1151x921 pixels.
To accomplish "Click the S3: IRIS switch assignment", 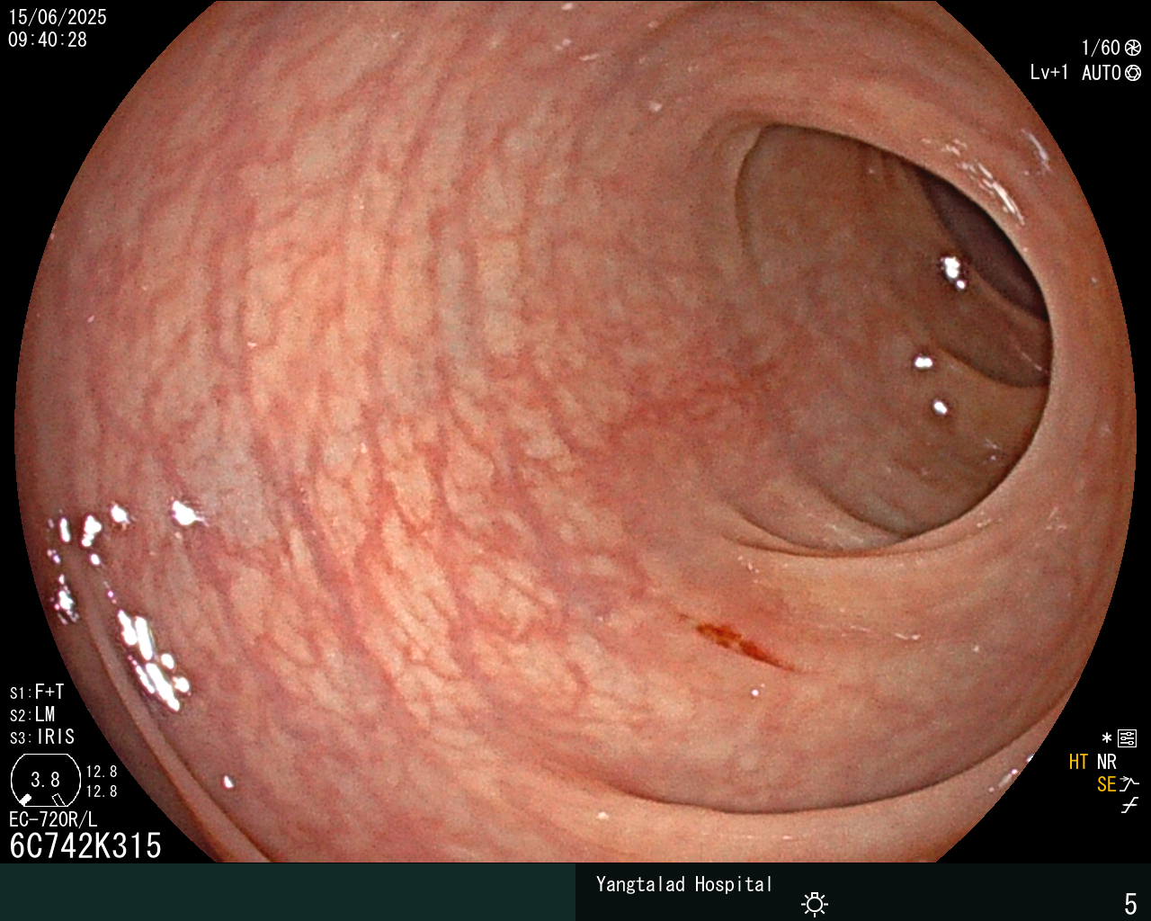I will pyautogui.click(x=42, y=738).
